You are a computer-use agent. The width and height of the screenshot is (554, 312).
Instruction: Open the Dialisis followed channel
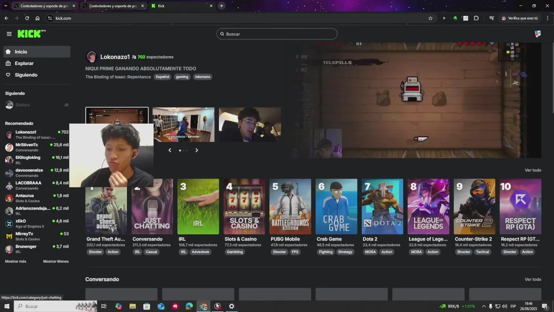click(x=37, y=105)
